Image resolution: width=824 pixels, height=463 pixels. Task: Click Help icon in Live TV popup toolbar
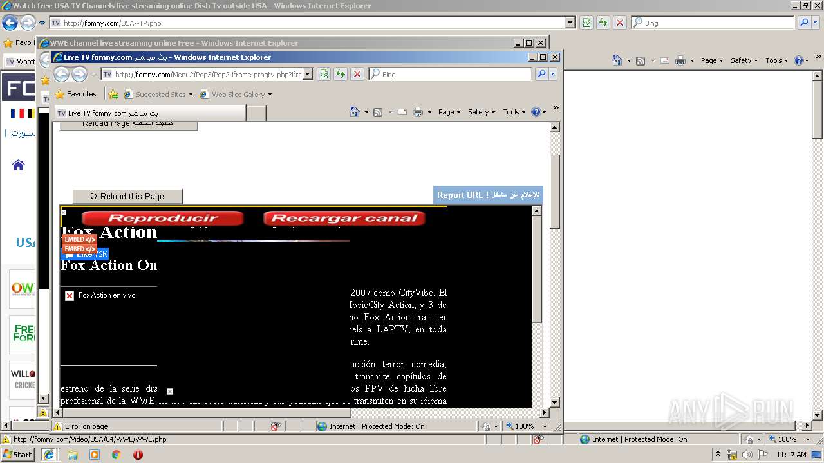536,112
